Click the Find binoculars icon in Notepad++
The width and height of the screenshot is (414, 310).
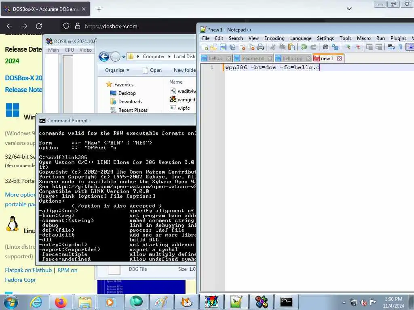coord(325,47)
